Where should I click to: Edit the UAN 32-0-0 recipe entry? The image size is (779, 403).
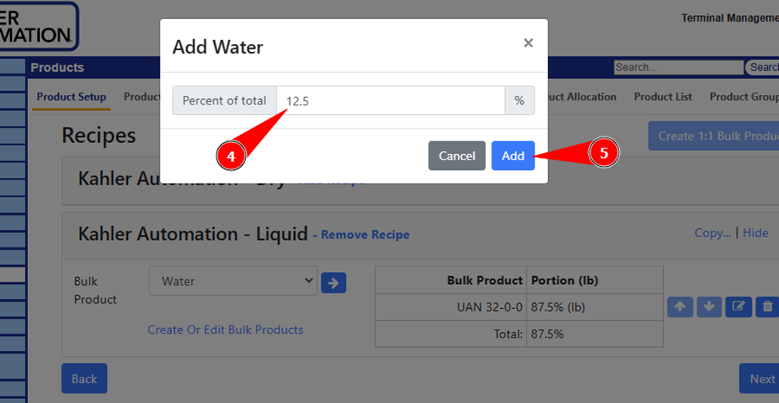pyautogui.click(x=738, y=306)
